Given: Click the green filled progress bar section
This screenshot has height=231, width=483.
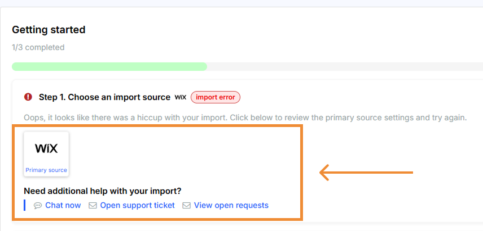Looking at the screenshot, I should 109,66.
